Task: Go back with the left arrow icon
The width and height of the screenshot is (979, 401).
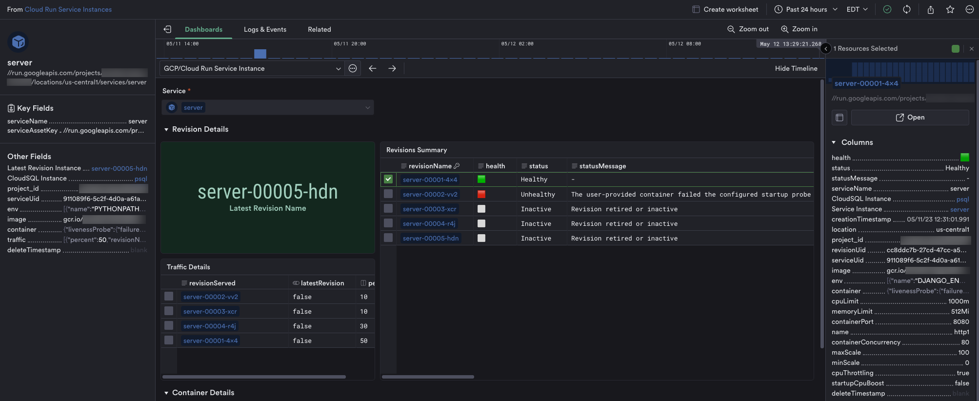Action: [373, 68]
